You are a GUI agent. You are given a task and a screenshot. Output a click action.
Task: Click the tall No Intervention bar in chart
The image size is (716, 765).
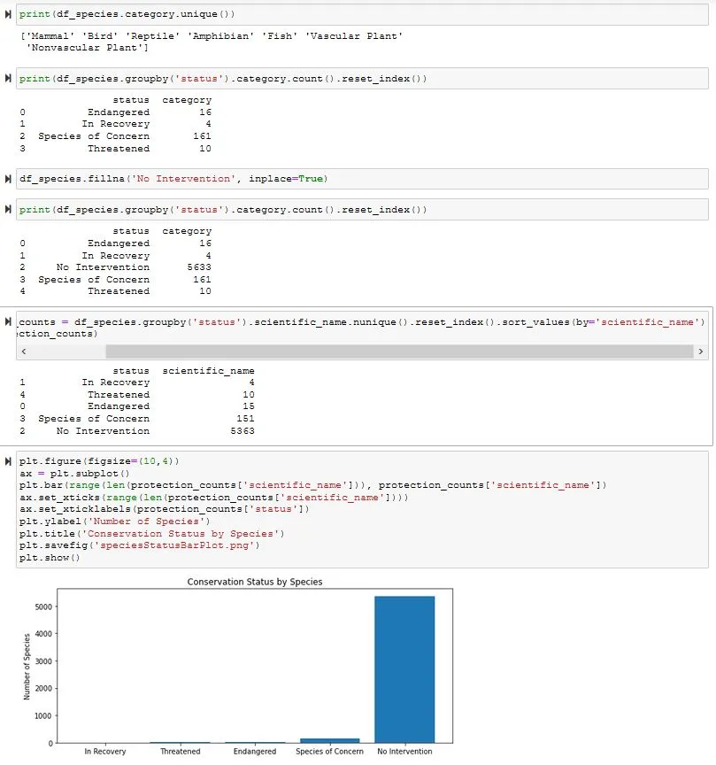pyautogui.click(x=404, y=669)
